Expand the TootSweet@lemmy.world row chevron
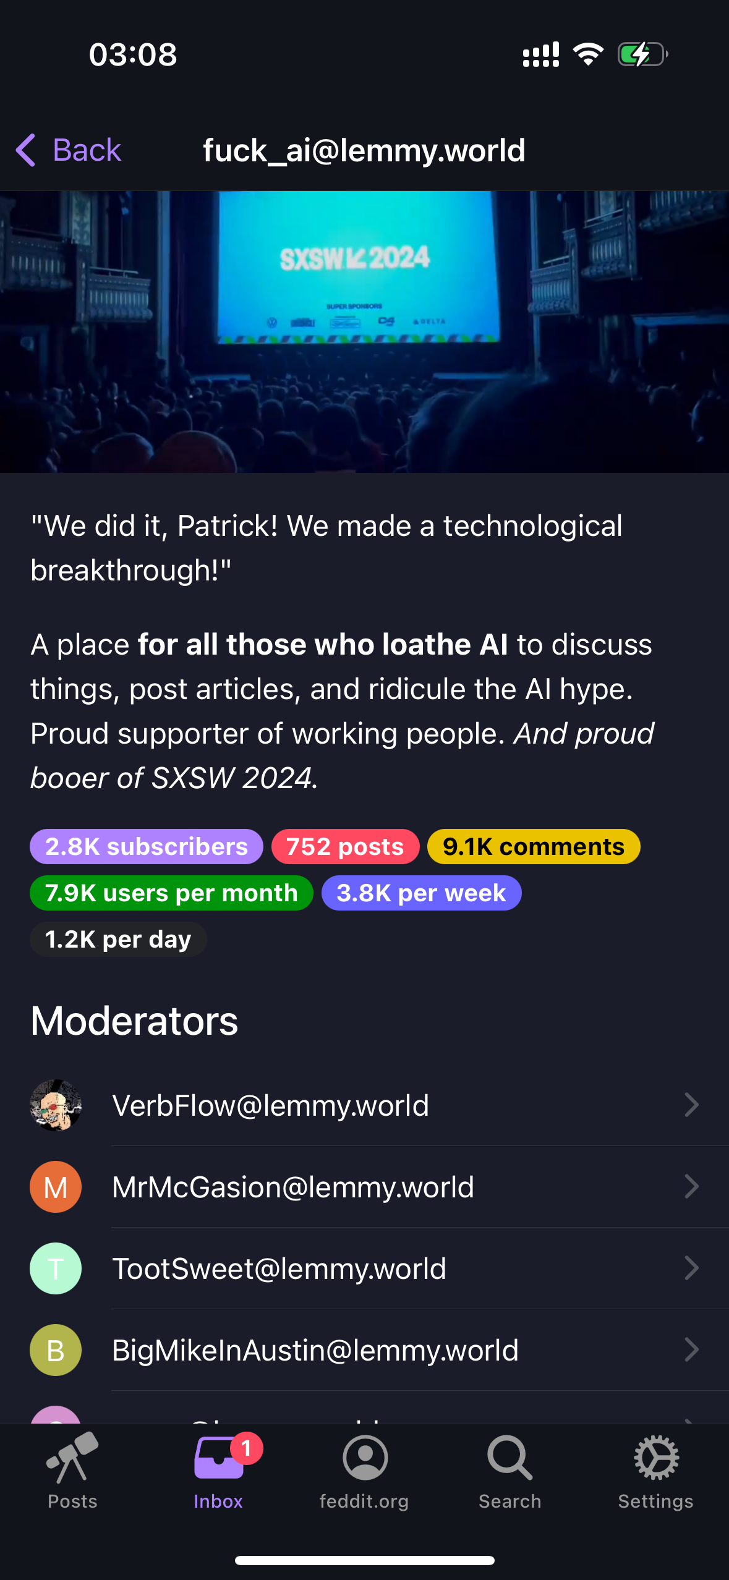 tap(692, 1268)
